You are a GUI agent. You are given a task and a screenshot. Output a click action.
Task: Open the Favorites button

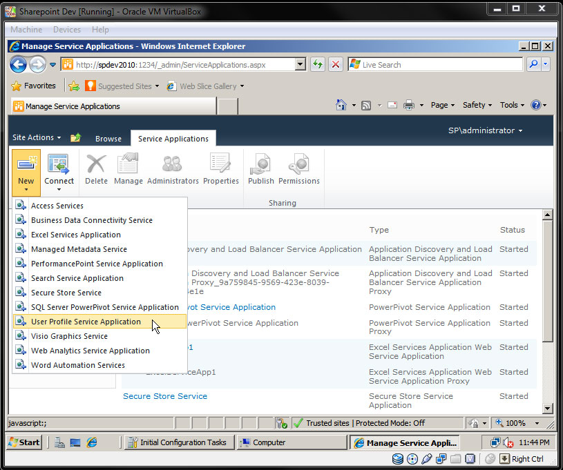point(33,86)
